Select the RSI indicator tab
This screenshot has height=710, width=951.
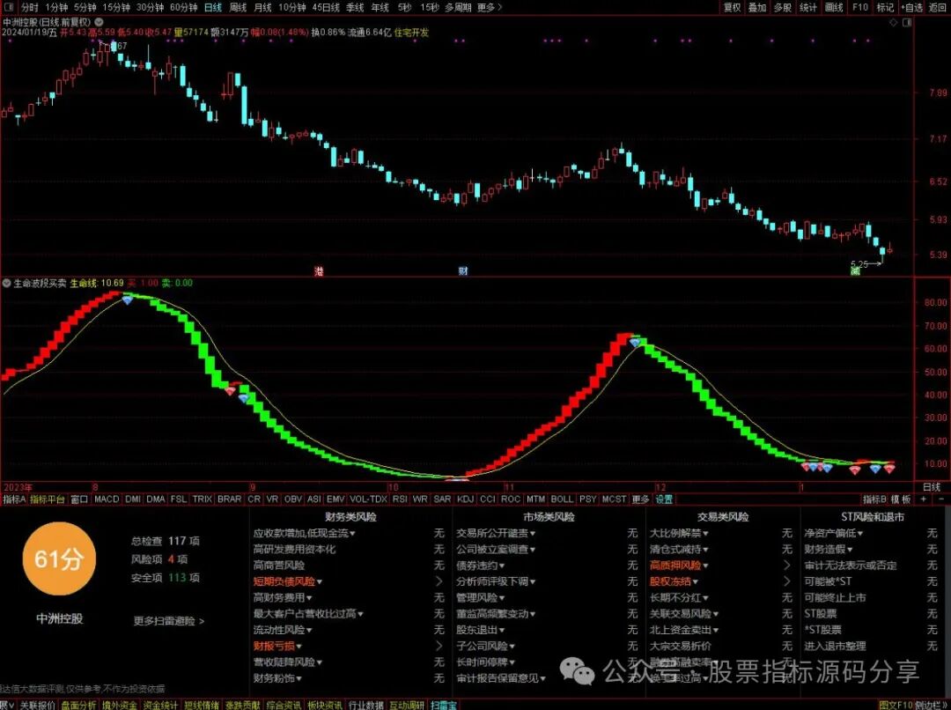point(400,499)
